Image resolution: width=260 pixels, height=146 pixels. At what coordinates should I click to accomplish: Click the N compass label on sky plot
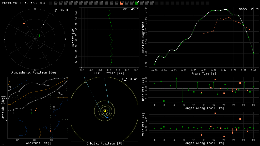(x=35, y=9)
